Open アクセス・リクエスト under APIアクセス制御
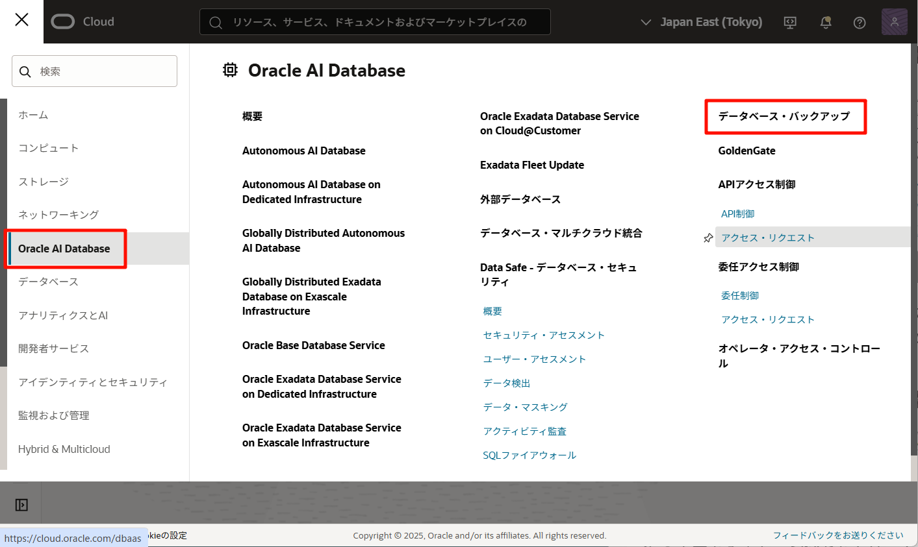Screen dimensions: 918x547 coord(768,238)
